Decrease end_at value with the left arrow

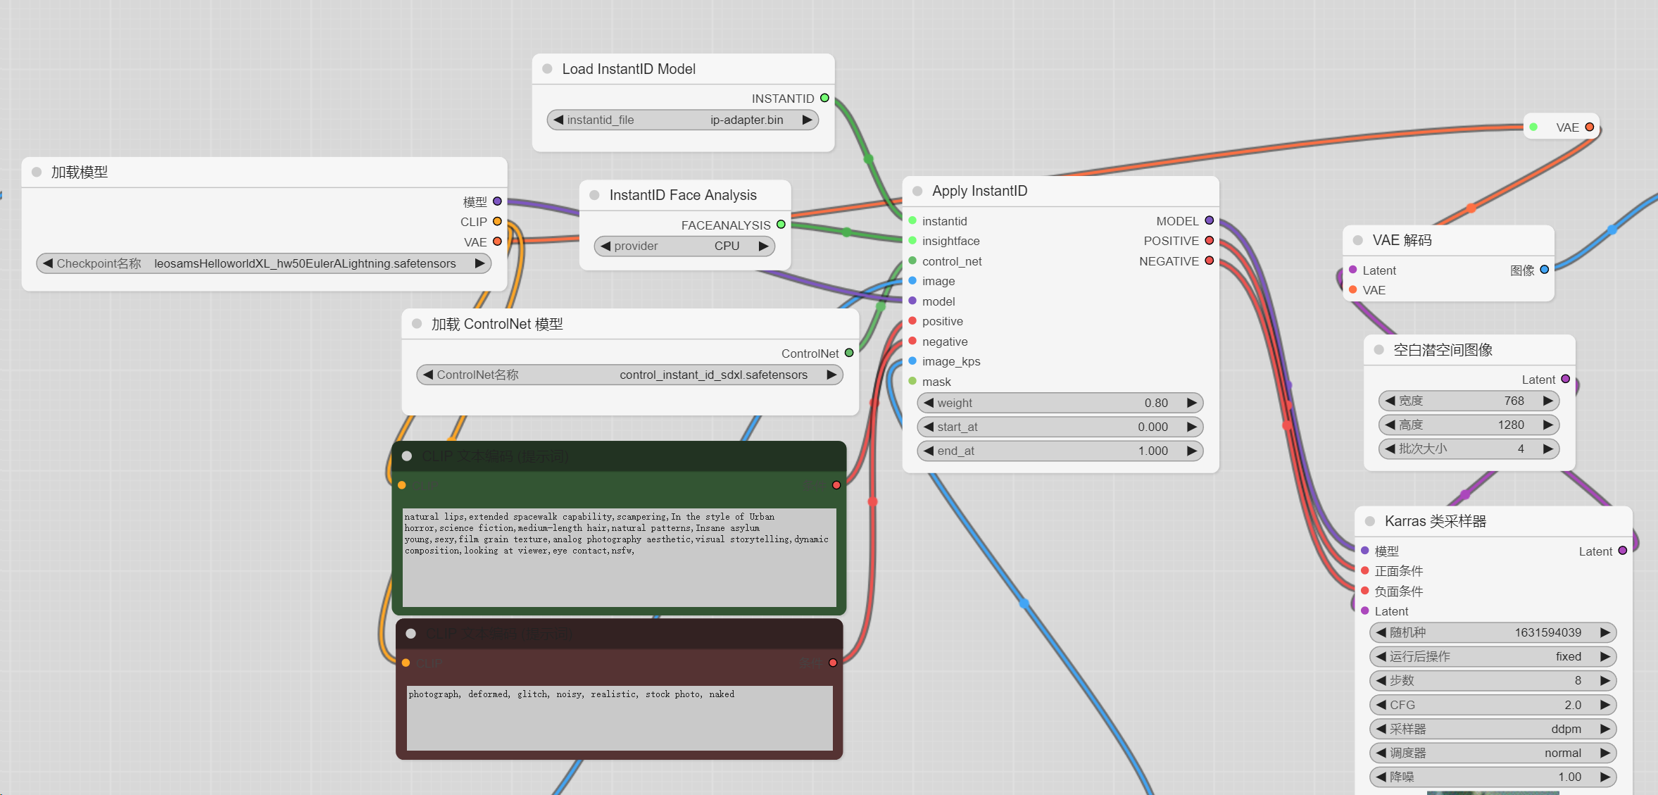pos(929,451)
